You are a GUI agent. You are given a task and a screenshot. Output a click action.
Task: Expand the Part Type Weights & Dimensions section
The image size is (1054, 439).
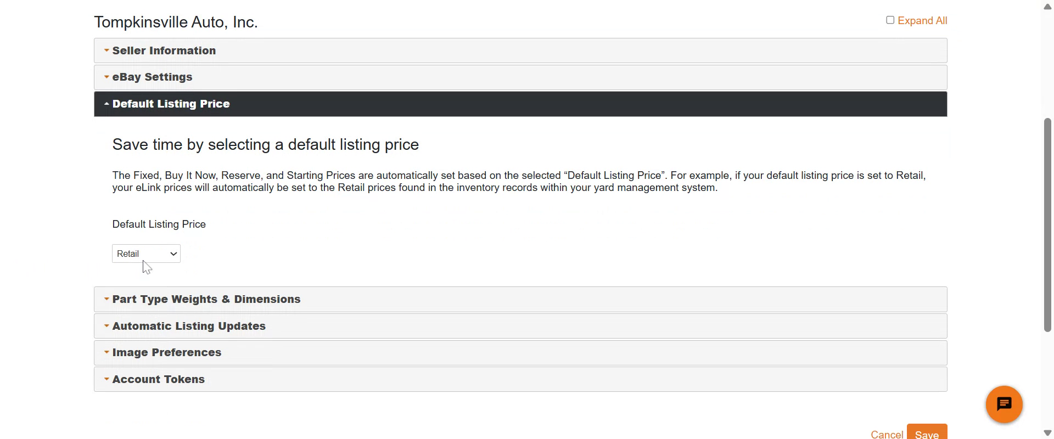tap(206, 299)
